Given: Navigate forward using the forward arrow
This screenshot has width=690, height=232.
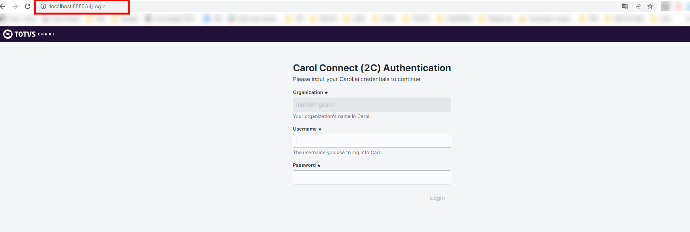Looking at the screenshot, I should click(15, 6).
